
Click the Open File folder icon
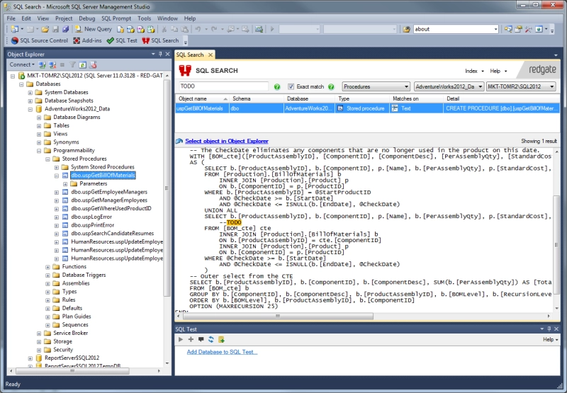pos(45,29)
